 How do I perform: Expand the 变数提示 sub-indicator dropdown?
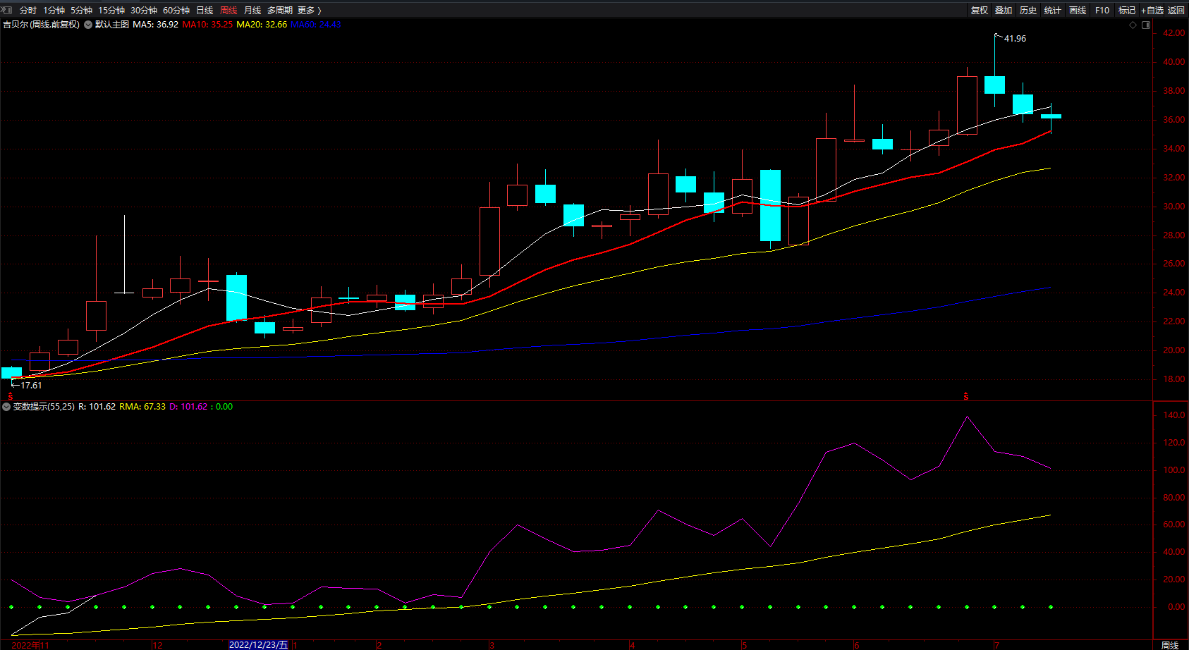click(6, 407)
